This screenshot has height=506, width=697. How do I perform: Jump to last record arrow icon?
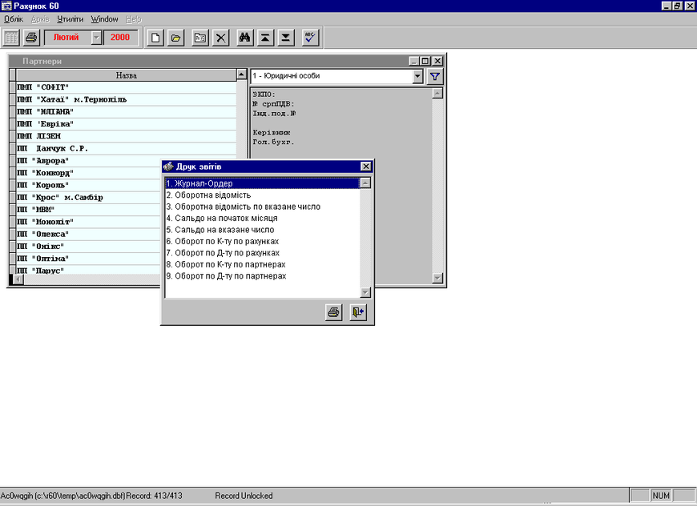[x=286, y=38]
